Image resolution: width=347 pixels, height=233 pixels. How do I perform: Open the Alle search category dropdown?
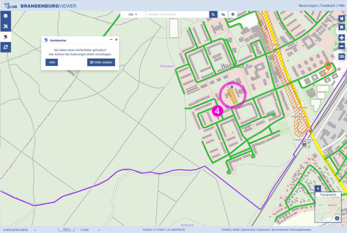coord(133,14)
